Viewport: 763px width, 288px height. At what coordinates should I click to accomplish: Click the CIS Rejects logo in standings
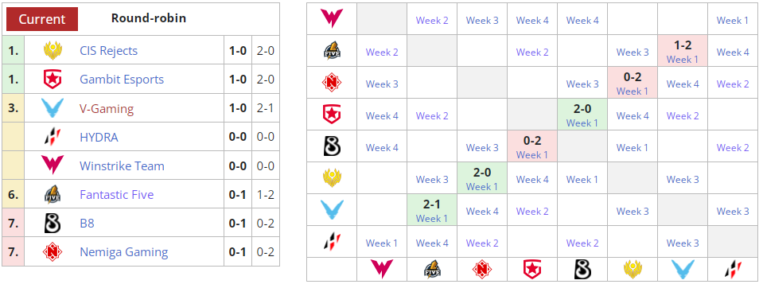[52, 51]
